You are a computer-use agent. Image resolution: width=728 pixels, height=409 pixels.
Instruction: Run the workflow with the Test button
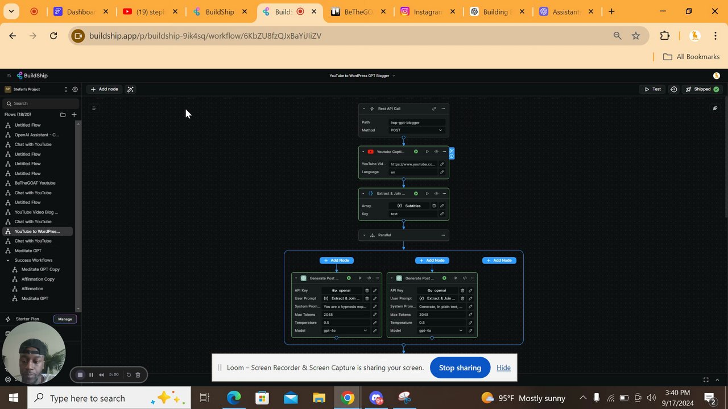point(652,89)
